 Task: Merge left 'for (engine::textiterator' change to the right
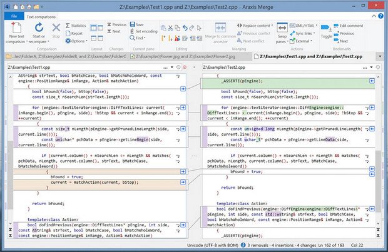pyautogui.click(x=183, y=108)
